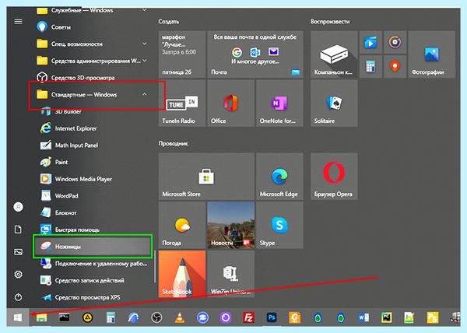Open Средство записи действий
Screen dimensions: 467x333
point(93,280)
